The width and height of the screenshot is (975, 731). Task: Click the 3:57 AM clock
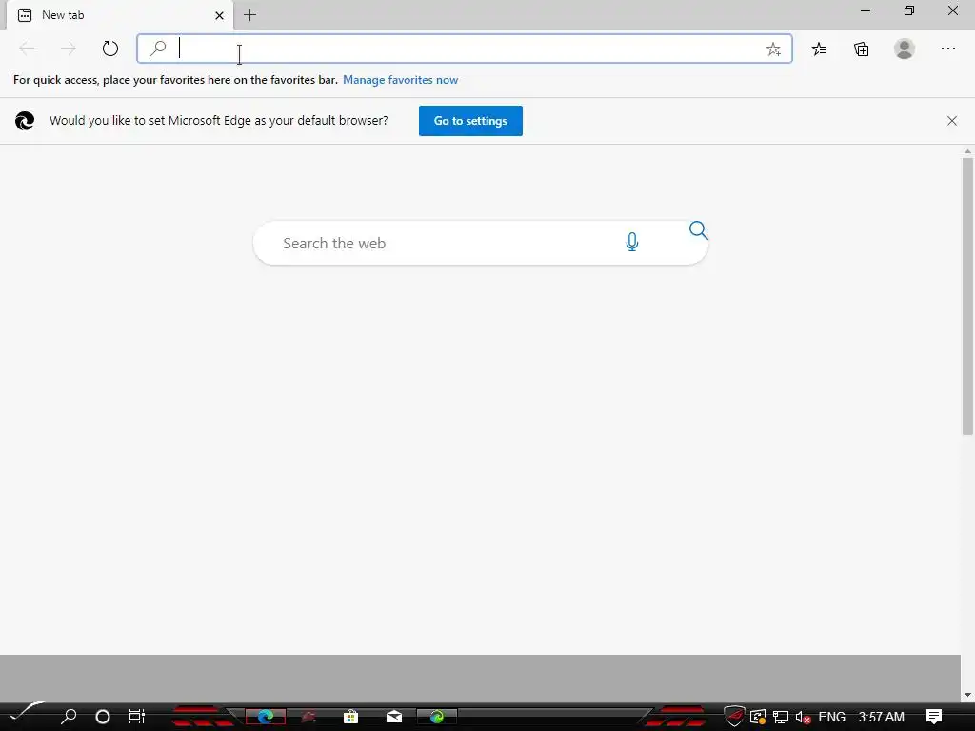point(881,717)
